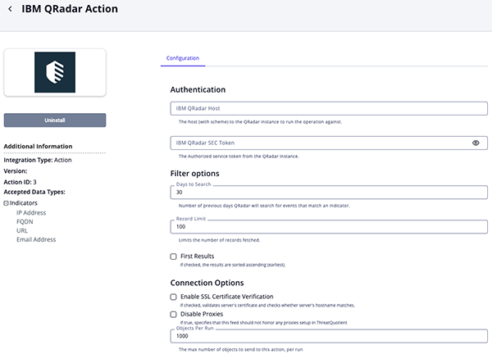Screen dimensions: 492x354
Task: Check the Disable Proxies checkbox
Action: pos(174,315)
